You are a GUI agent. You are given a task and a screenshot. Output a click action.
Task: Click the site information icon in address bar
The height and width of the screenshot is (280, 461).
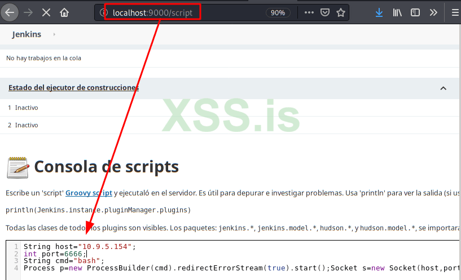click(103, 12)
